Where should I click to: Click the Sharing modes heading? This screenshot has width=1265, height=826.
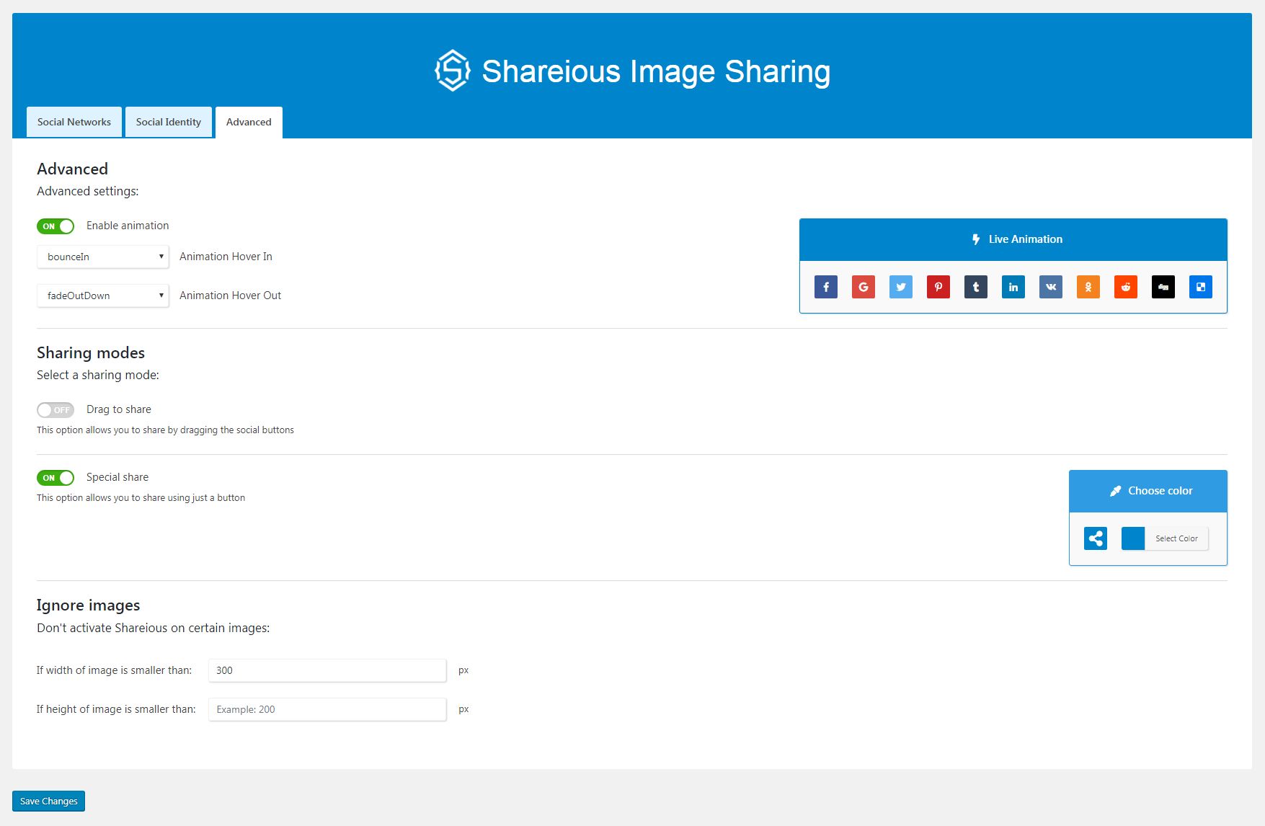pyautogui.click(x=91, y=352)
